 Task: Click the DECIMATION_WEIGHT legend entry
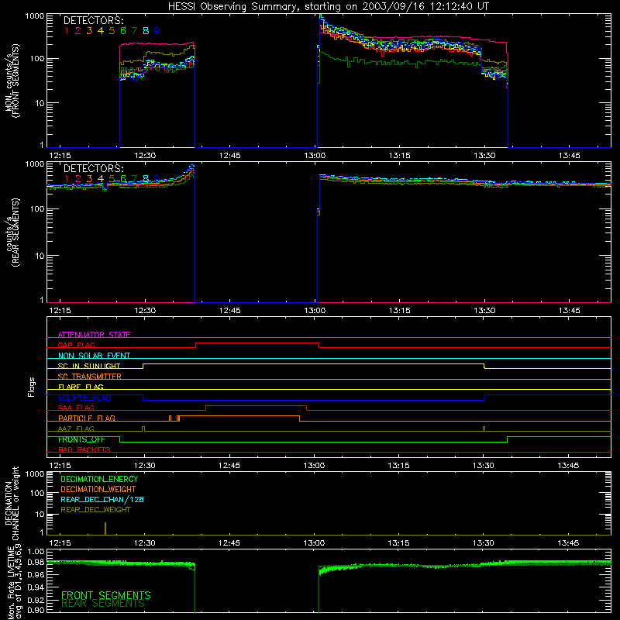[x=98, y=489]
